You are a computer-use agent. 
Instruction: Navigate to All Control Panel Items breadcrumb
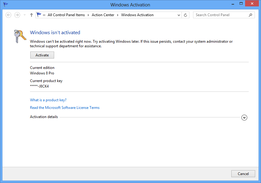click(66, 15)
